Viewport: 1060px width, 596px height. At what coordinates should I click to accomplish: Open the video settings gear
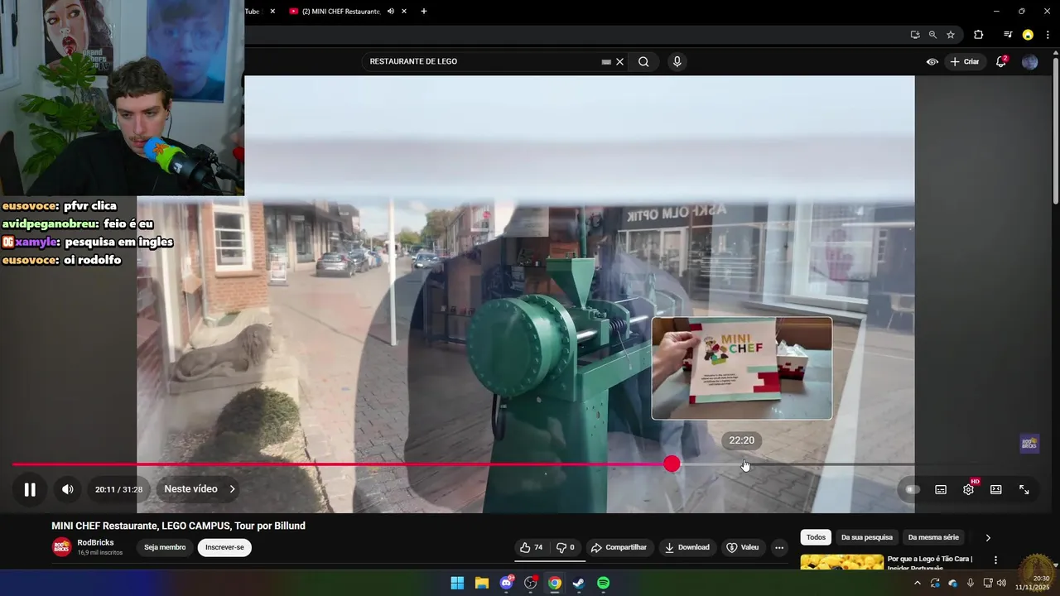(x=968, y=489)
